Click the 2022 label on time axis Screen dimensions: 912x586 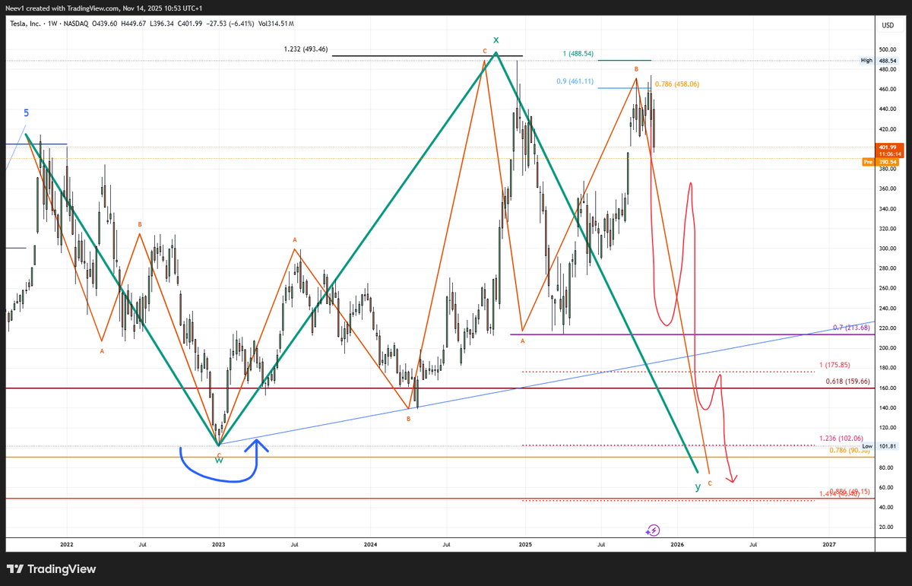point(67,544)
